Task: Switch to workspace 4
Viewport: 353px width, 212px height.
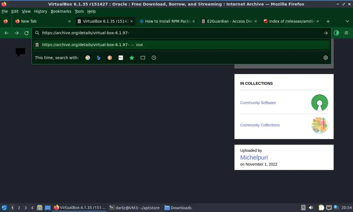Action: tap(32, 208)
